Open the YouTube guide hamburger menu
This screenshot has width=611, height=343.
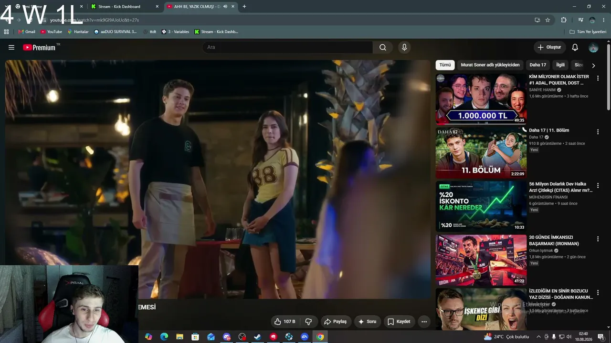pos(11,47)
